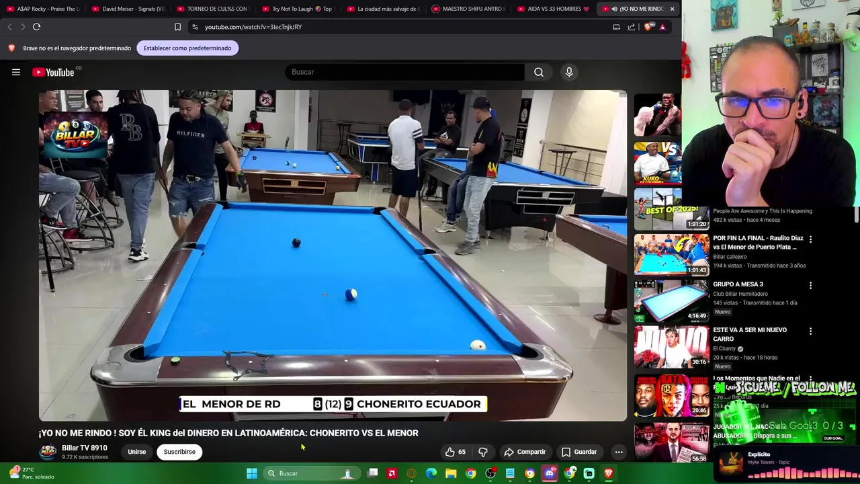860x484 pixels.
Task: Go forward in browser history
Action: coord(23,27)
